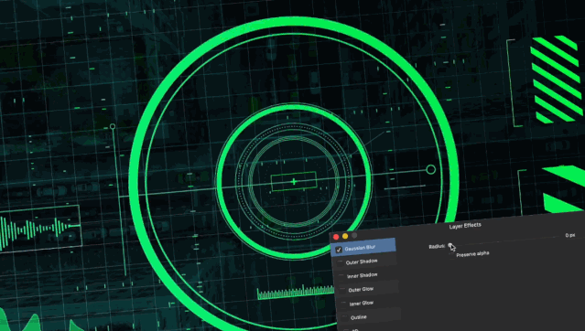
Task: Select the Inner Shadow list entry
Action: click(x=366, y=275)
